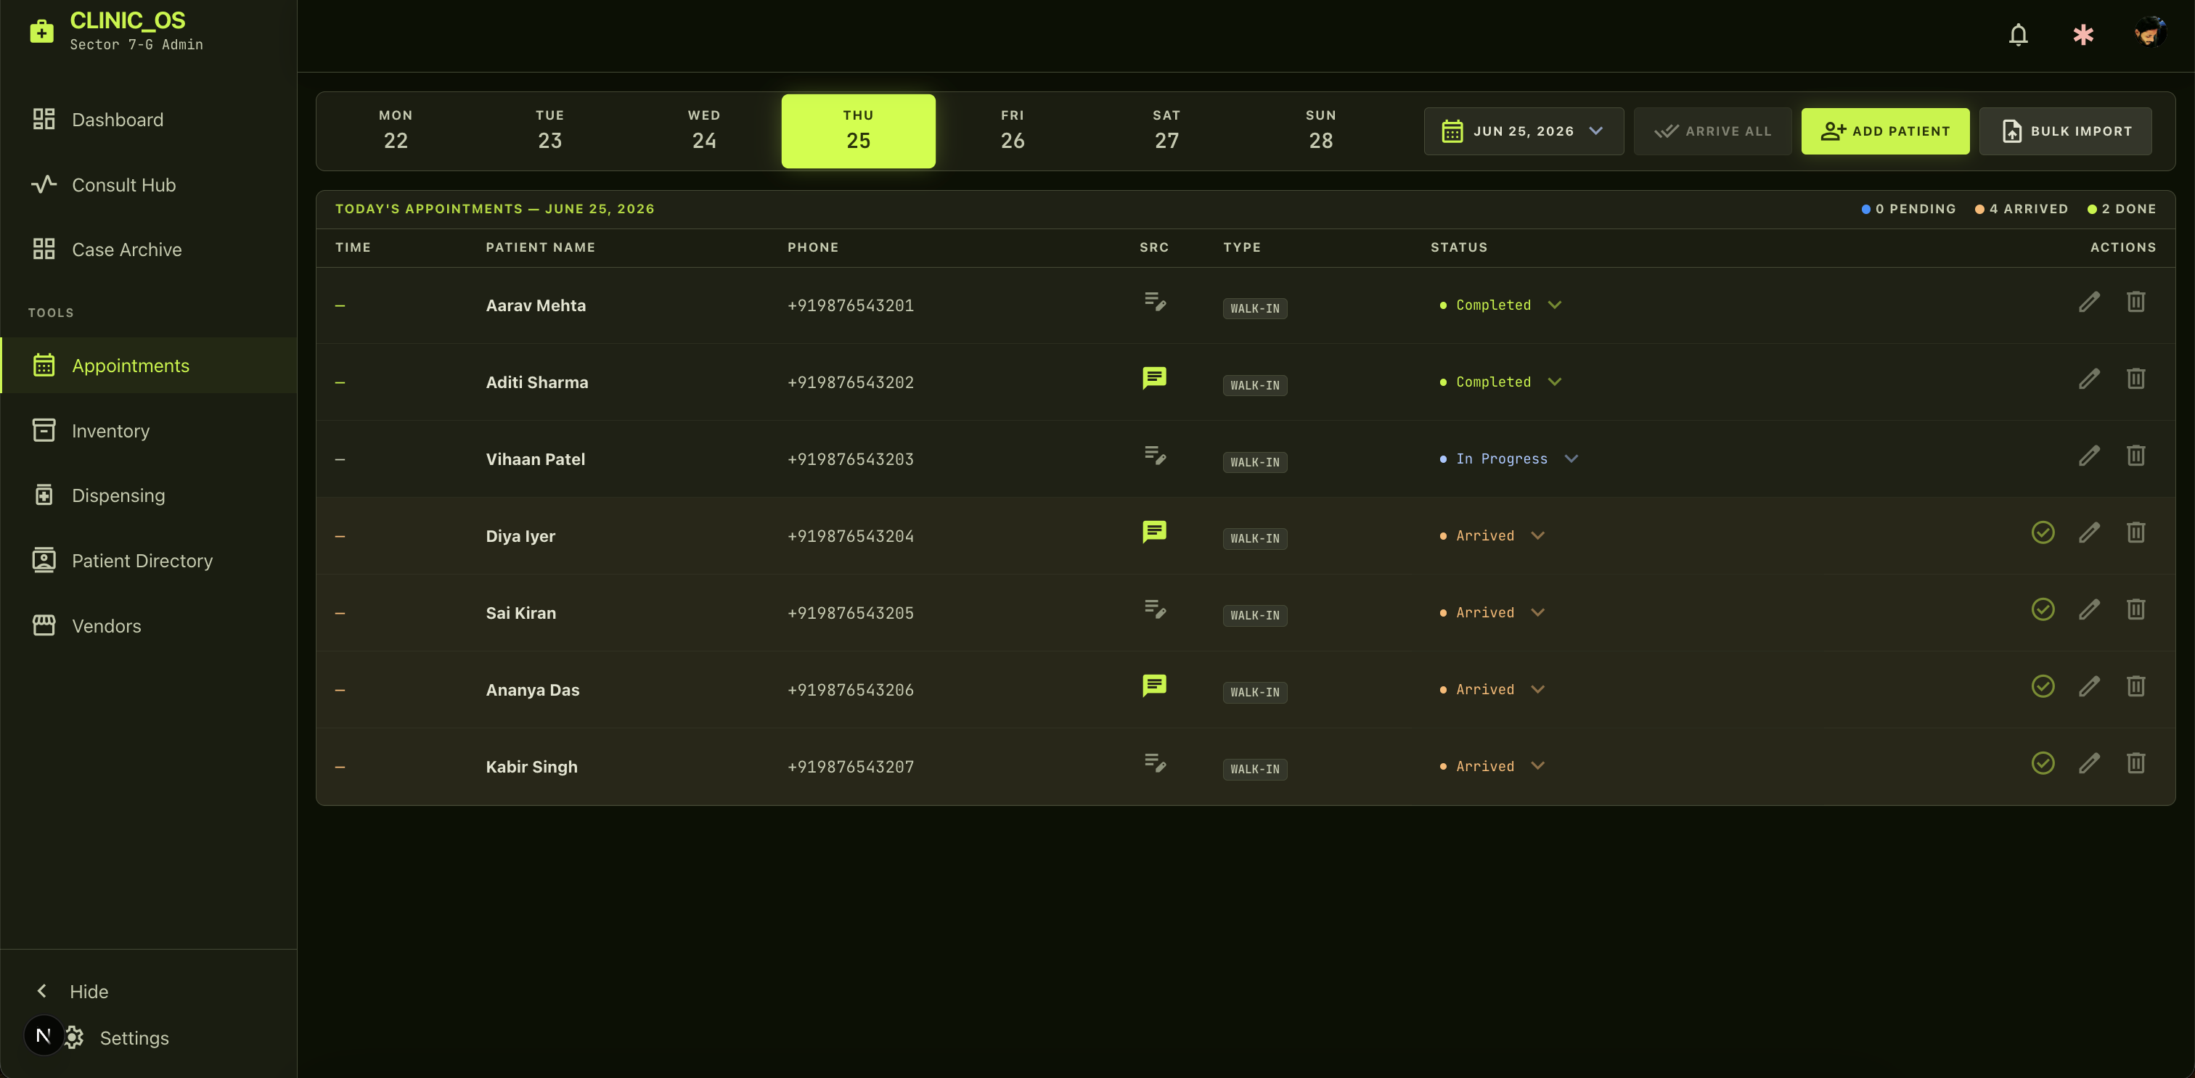
Task: Click the Add Patient button
Action: pyautogui.click(x=1885, y=131)
